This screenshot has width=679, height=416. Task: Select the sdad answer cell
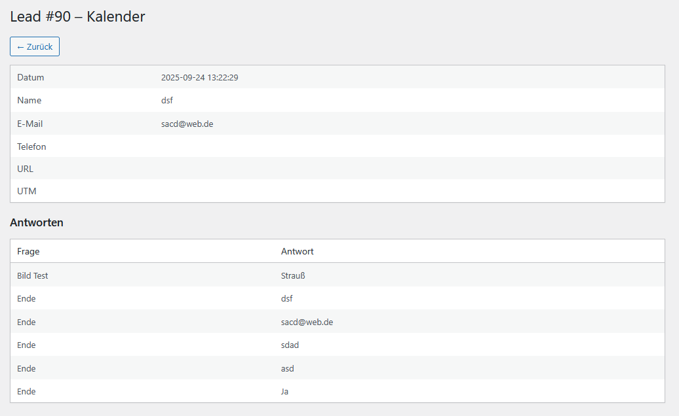[x=290, y=345]
